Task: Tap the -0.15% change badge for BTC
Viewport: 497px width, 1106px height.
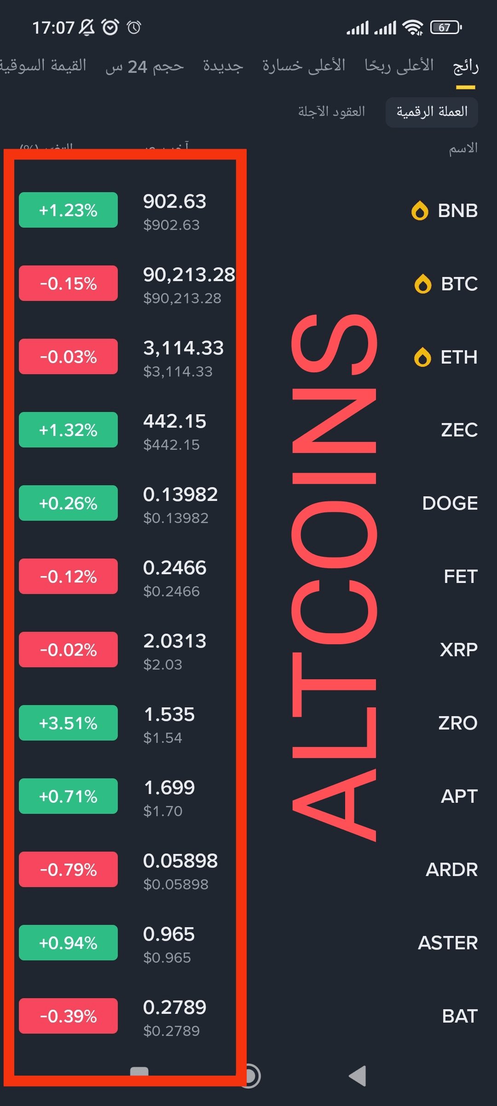Action: pos(68,283)
